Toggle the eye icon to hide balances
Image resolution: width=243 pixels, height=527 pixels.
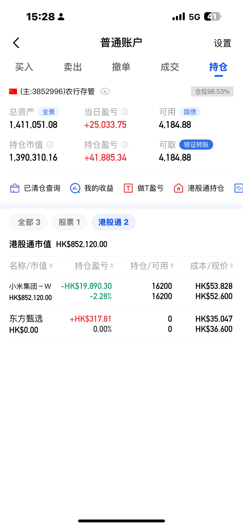105,91
